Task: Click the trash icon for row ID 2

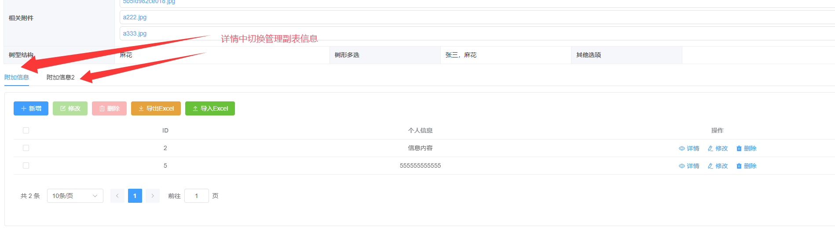Action: point(739,148)
